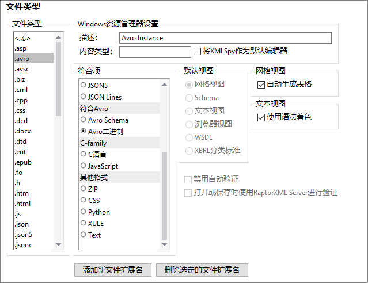This screenshot has width=368, height=283.
Task: Select the <无> entry
Action: click(33, 38)
